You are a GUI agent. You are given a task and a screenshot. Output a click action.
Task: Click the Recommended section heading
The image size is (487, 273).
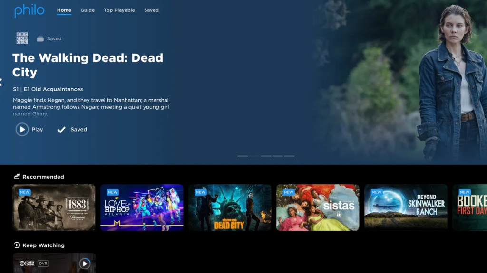(43, 177)
